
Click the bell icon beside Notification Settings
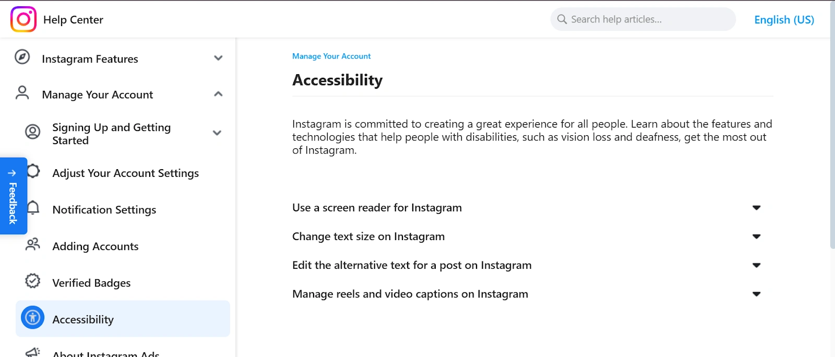click(33, 208)
